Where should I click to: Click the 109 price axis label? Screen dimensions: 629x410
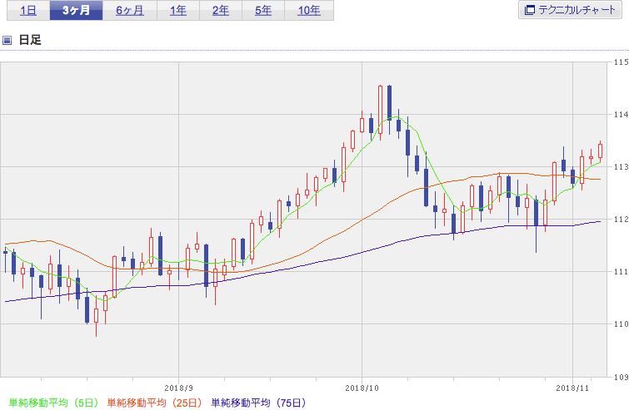[x=622, y=377]
